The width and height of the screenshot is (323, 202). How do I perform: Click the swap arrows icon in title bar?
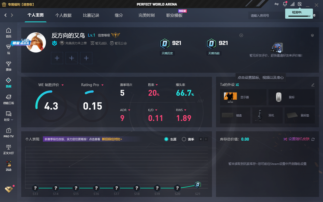point(276,4)
